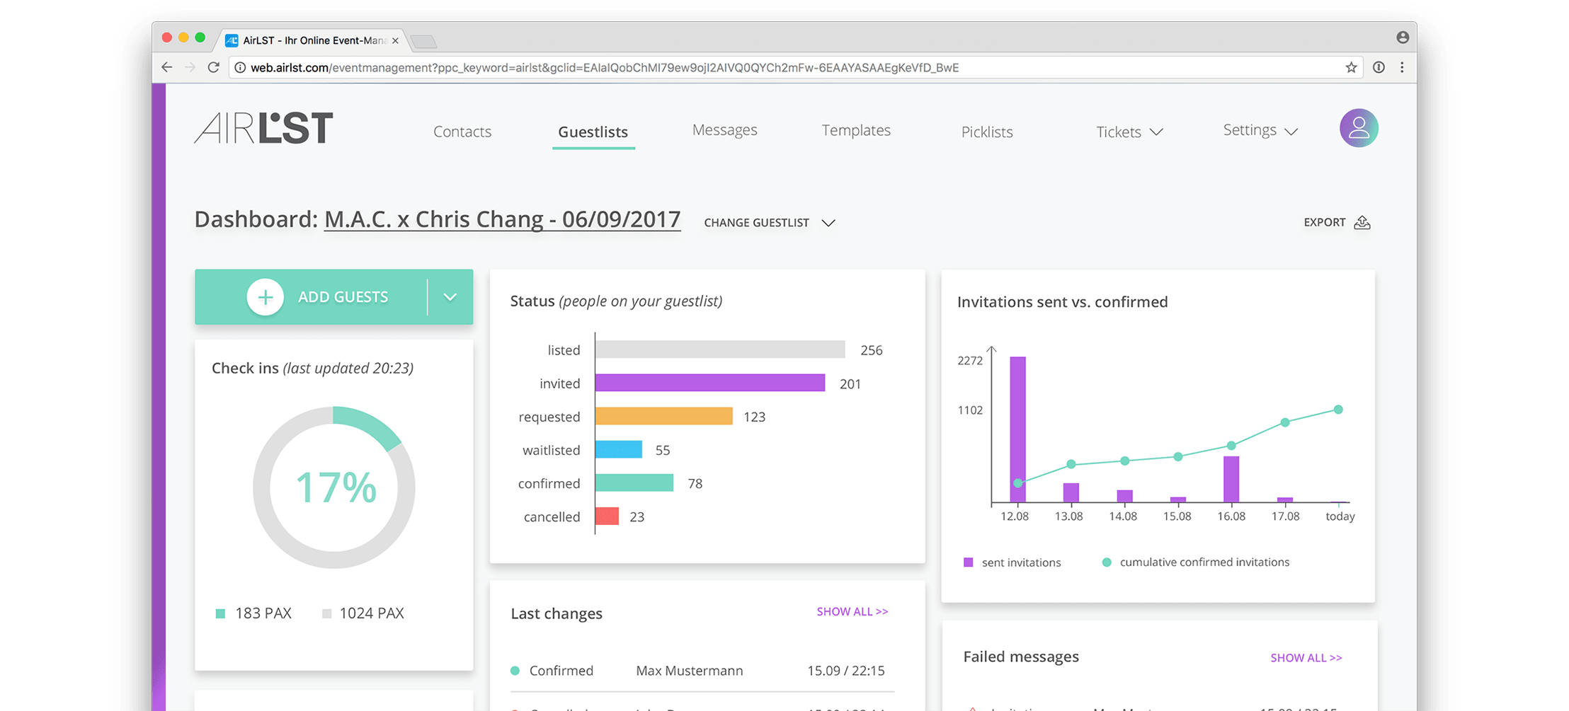Open the M.A.C. x Chris Chang guestlist link
Screen dimensions: 1569x711
point(502,219)
